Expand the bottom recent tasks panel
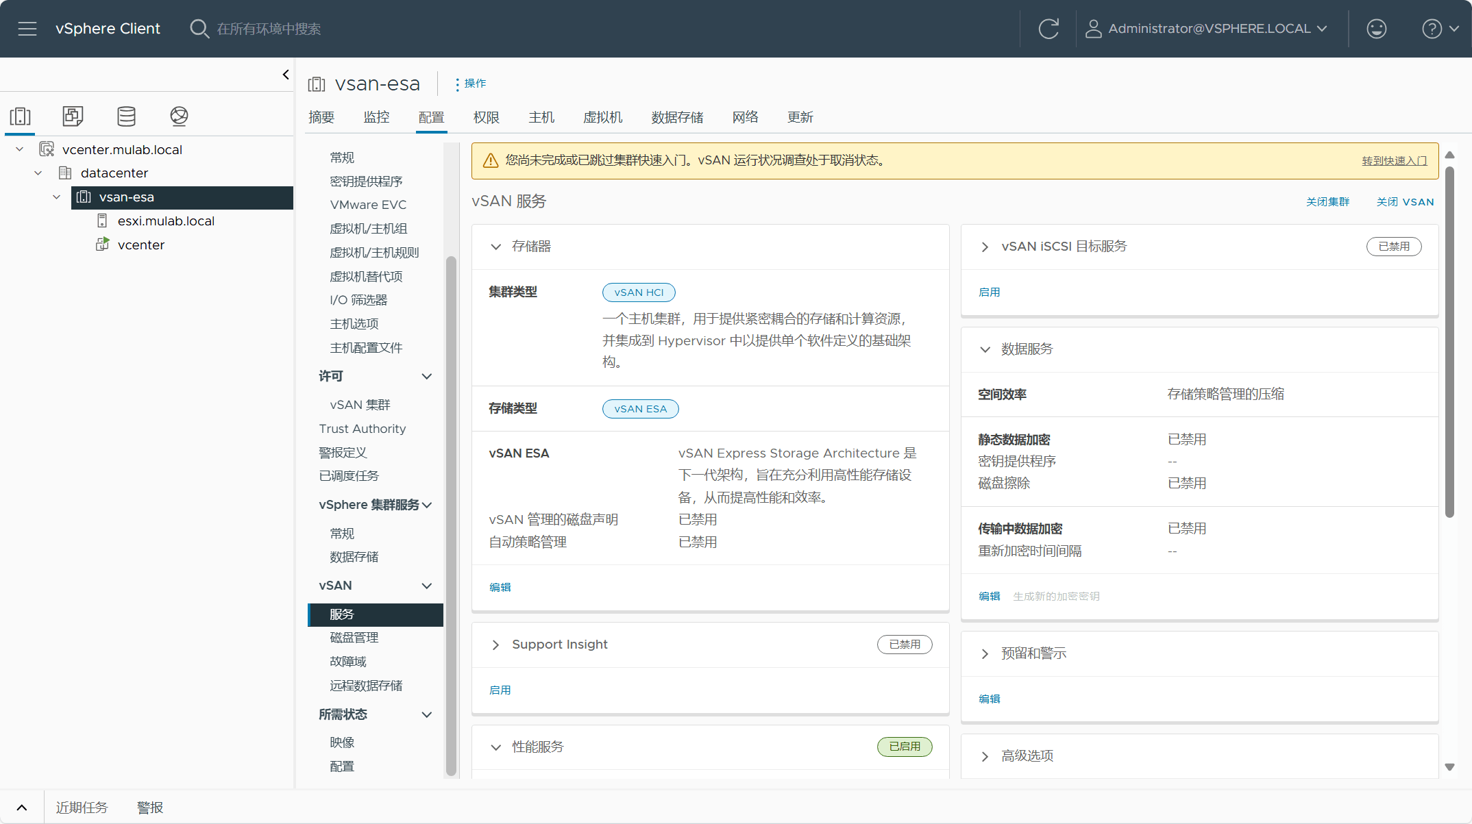 pos(22,808)
